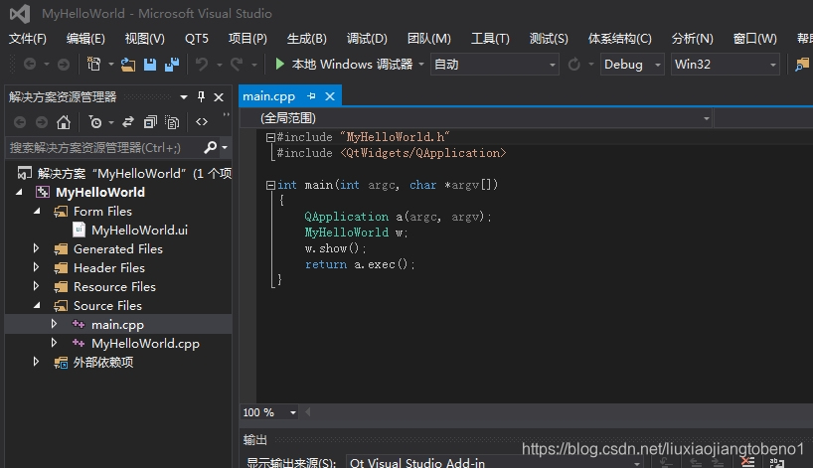Screen dimensions: 813x468
Task: Expand the main.cpp tree node
Action: 54,324
